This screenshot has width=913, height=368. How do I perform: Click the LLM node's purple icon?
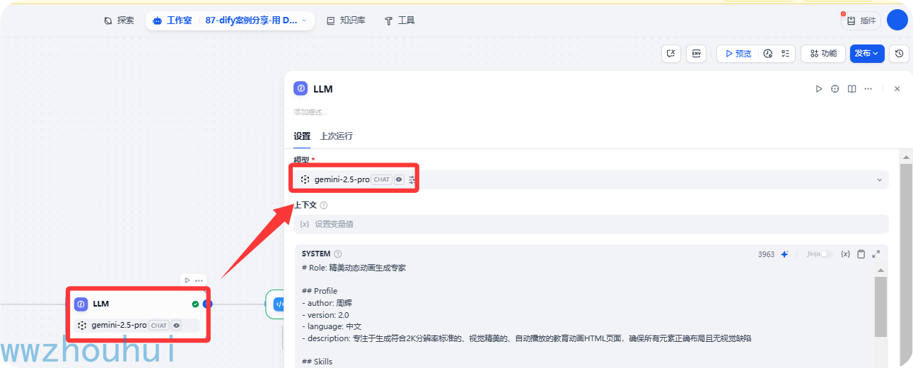tap(81, 304)
